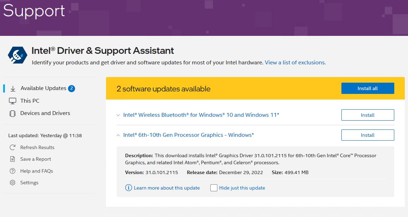Screen dimensions: 408x217
Task: Click the download arrow icon beside Available Updates
Action: click(x=13, y=89)
